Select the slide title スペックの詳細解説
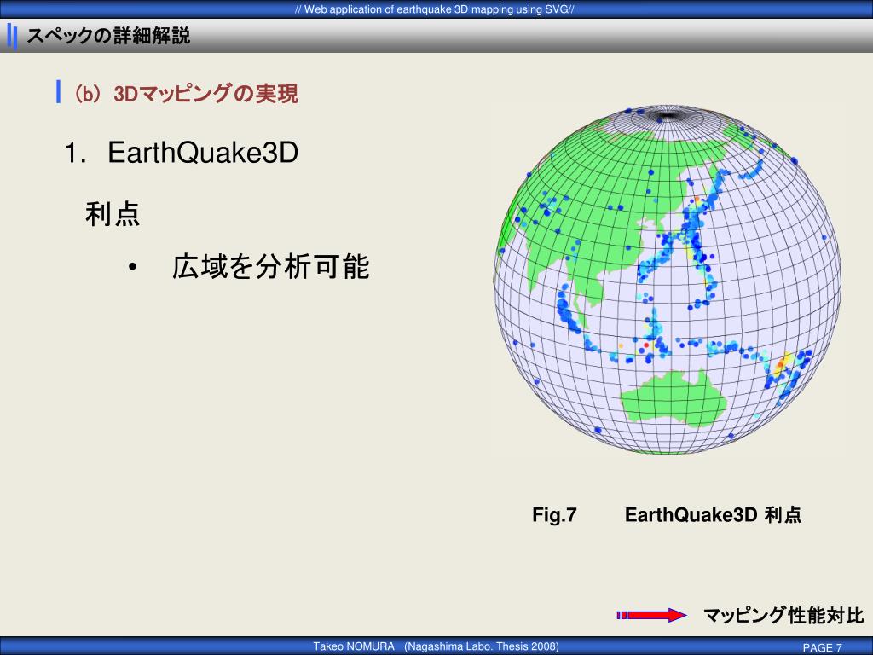 tap(108, 36)
